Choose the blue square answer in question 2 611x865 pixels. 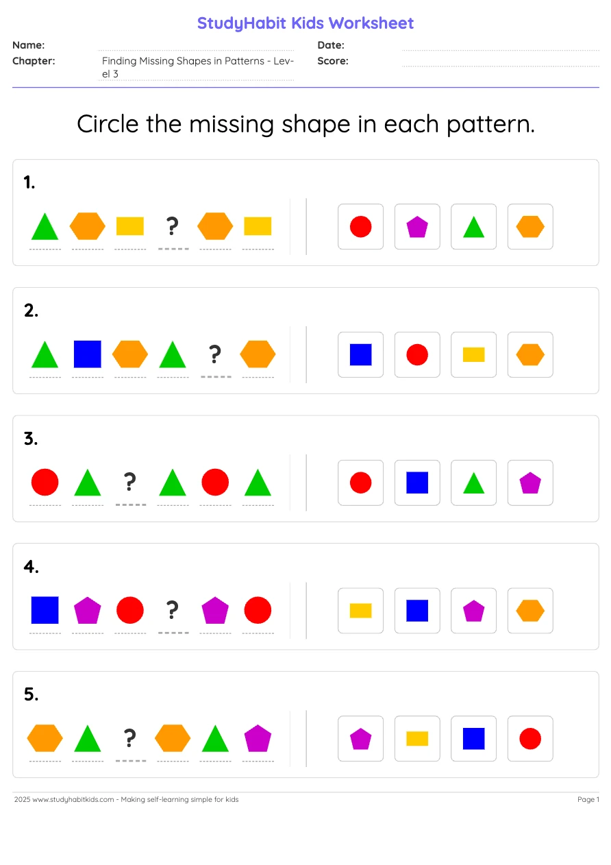tap(361, 355)
